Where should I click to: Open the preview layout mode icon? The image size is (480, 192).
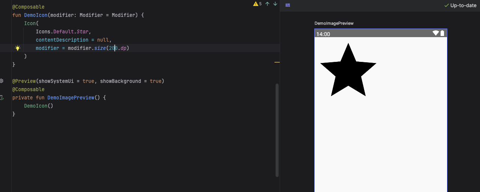[288, 5]
